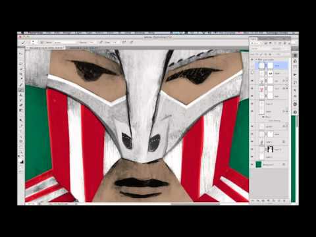Open the Photoshop application menu
The height and width of the screenshot is (237, 316).
pos(36,33)
